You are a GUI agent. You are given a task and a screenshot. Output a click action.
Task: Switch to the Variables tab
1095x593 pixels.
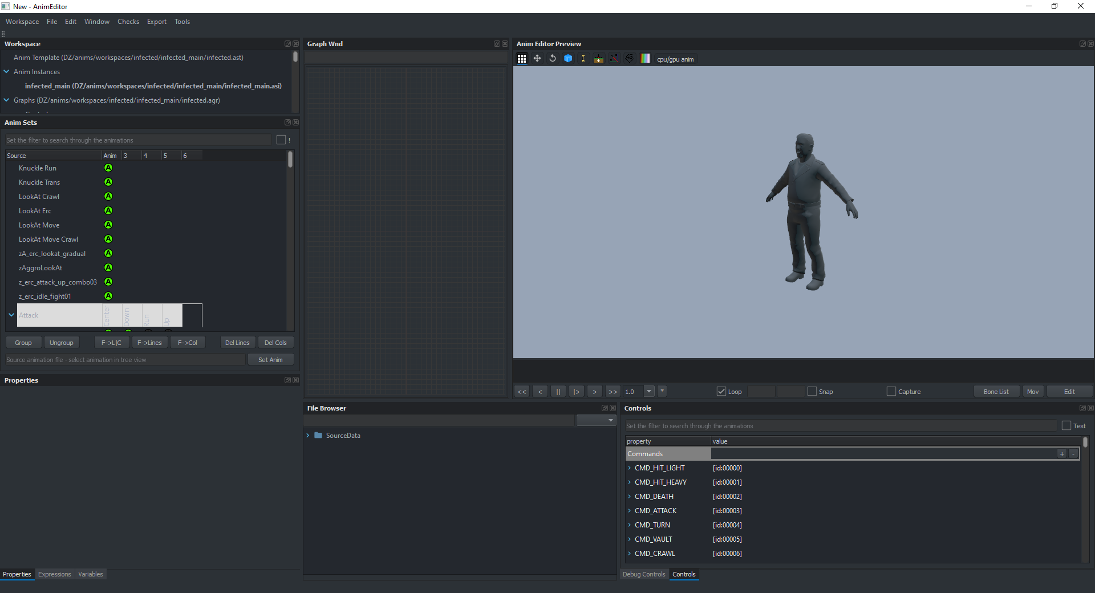pos(91,574)
